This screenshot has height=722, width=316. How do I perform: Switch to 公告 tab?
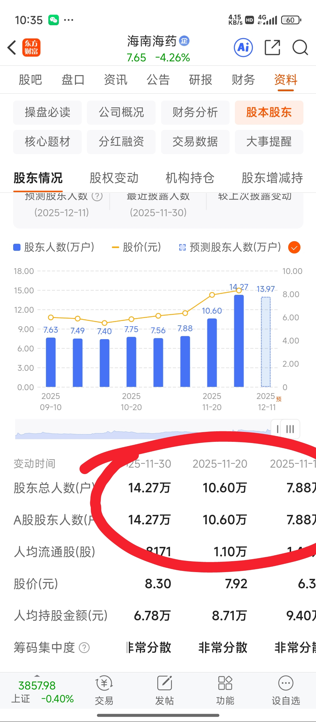[x=158, y=80]
